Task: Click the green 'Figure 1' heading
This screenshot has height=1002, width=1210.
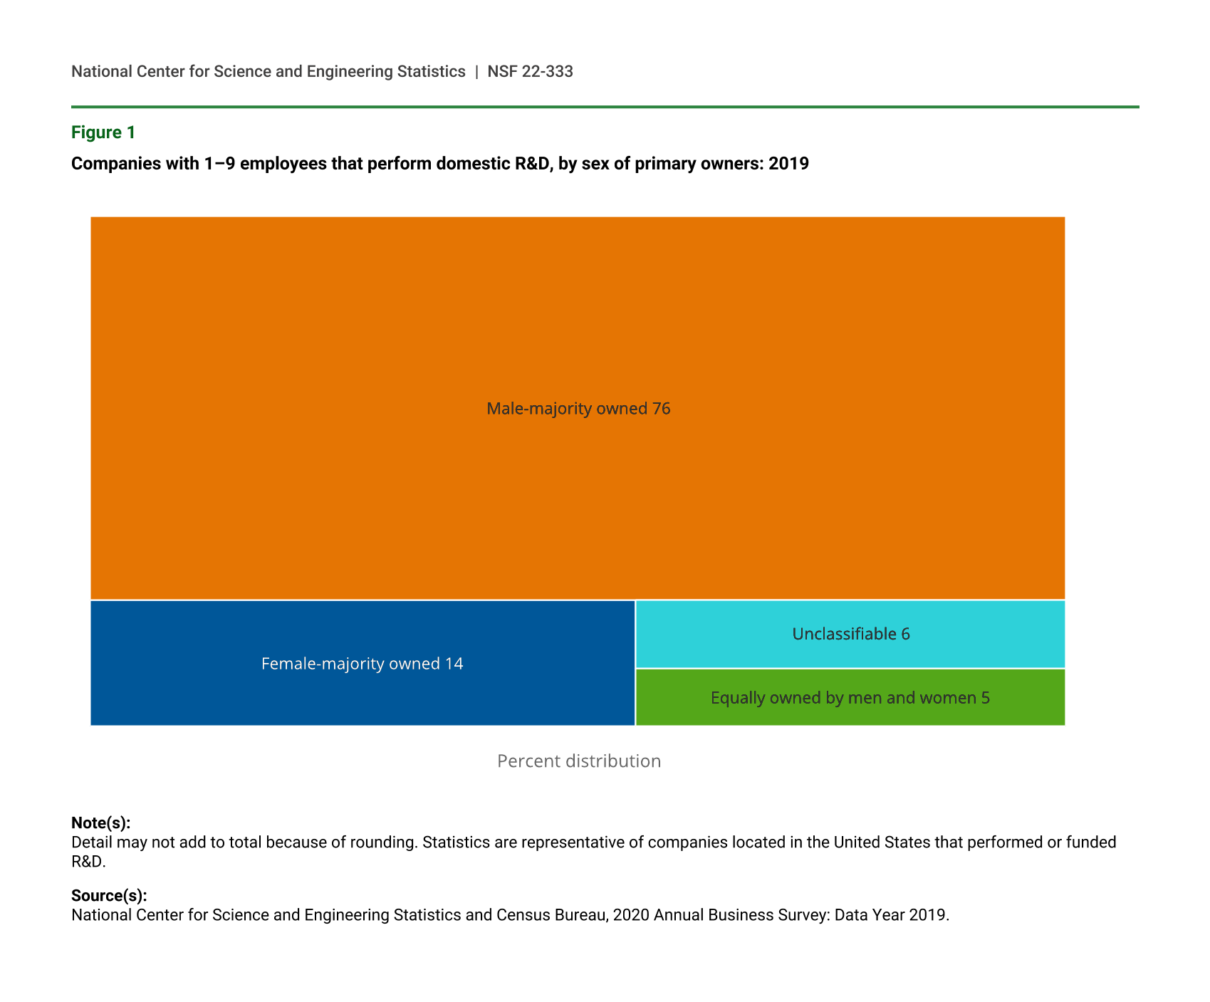Action: [103, 132]
